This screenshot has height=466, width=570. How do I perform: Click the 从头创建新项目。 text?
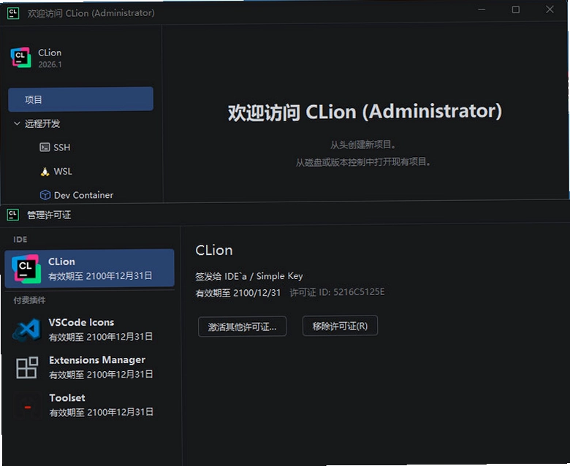click(363, 145)
